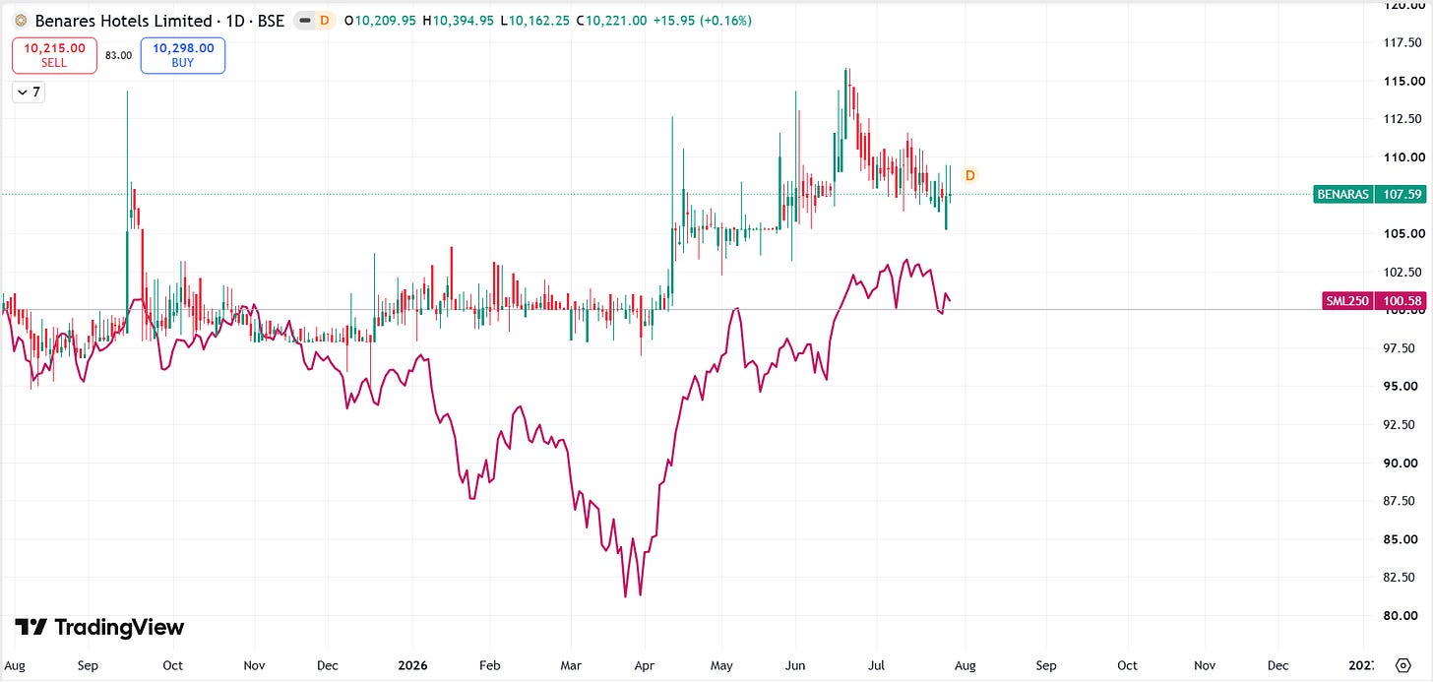Viewport: 1433px width, 682px height.
Task: Click the gray market status pill icon
Action: pyautogui.click(x=307, y=21)
